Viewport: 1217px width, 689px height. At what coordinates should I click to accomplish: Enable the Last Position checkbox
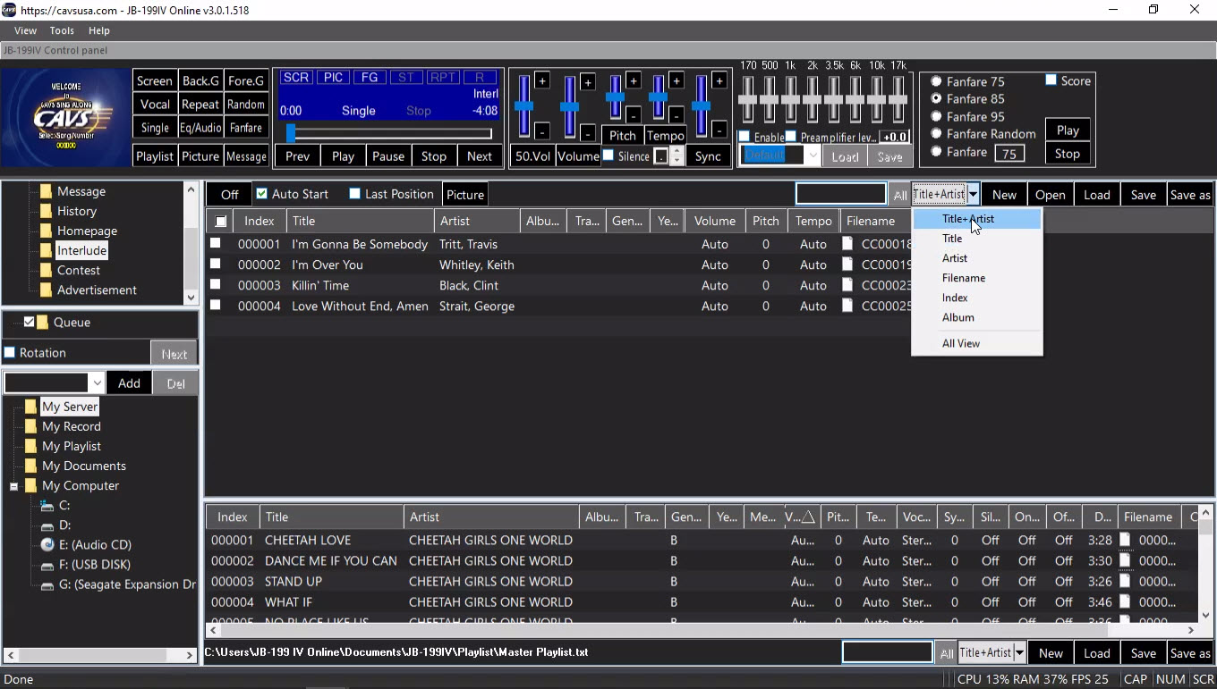[x=355, y=194]
